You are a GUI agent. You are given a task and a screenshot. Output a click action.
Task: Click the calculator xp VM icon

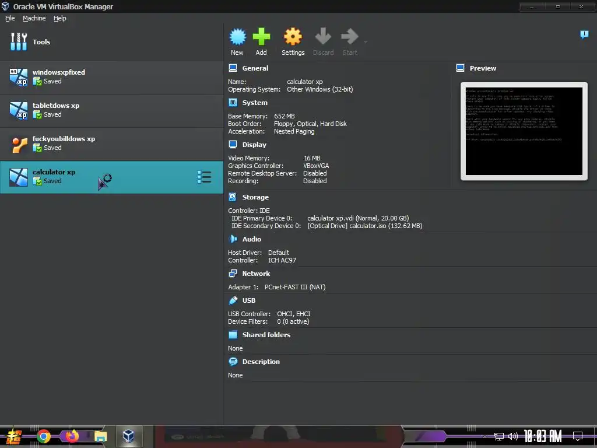point(19,177)
